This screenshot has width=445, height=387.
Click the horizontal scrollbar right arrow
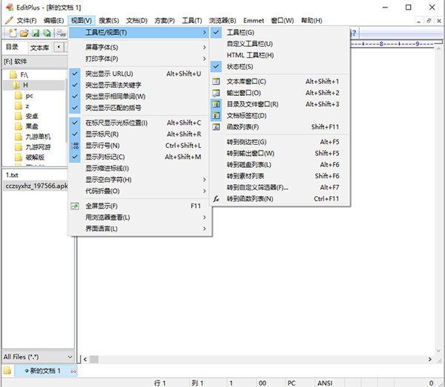point(430,360)
